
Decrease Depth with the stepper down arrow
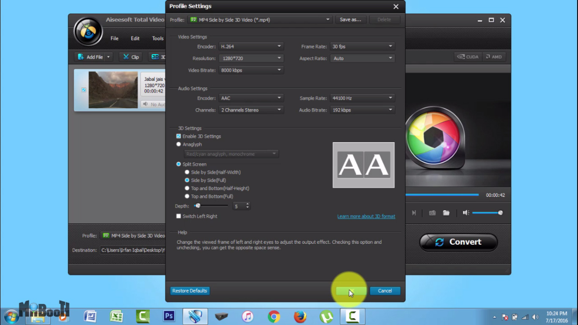tap(248, 208)
